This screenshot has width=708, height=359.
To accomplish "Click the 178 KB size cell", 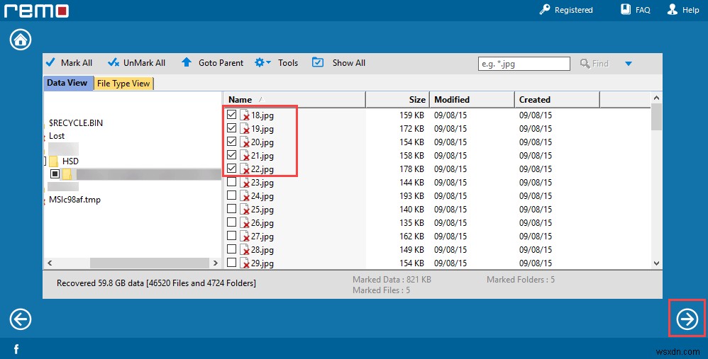I will [411, 169].
